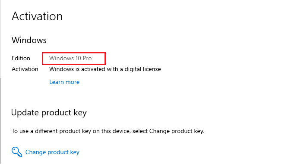Click the Activation page title
282x164 pixels.
(37, 16)
